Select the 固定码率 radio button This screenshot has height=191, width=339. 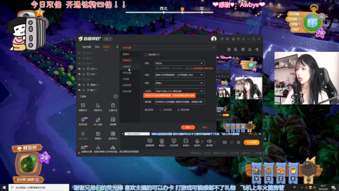pyautogui.click(x=178, y=110)
